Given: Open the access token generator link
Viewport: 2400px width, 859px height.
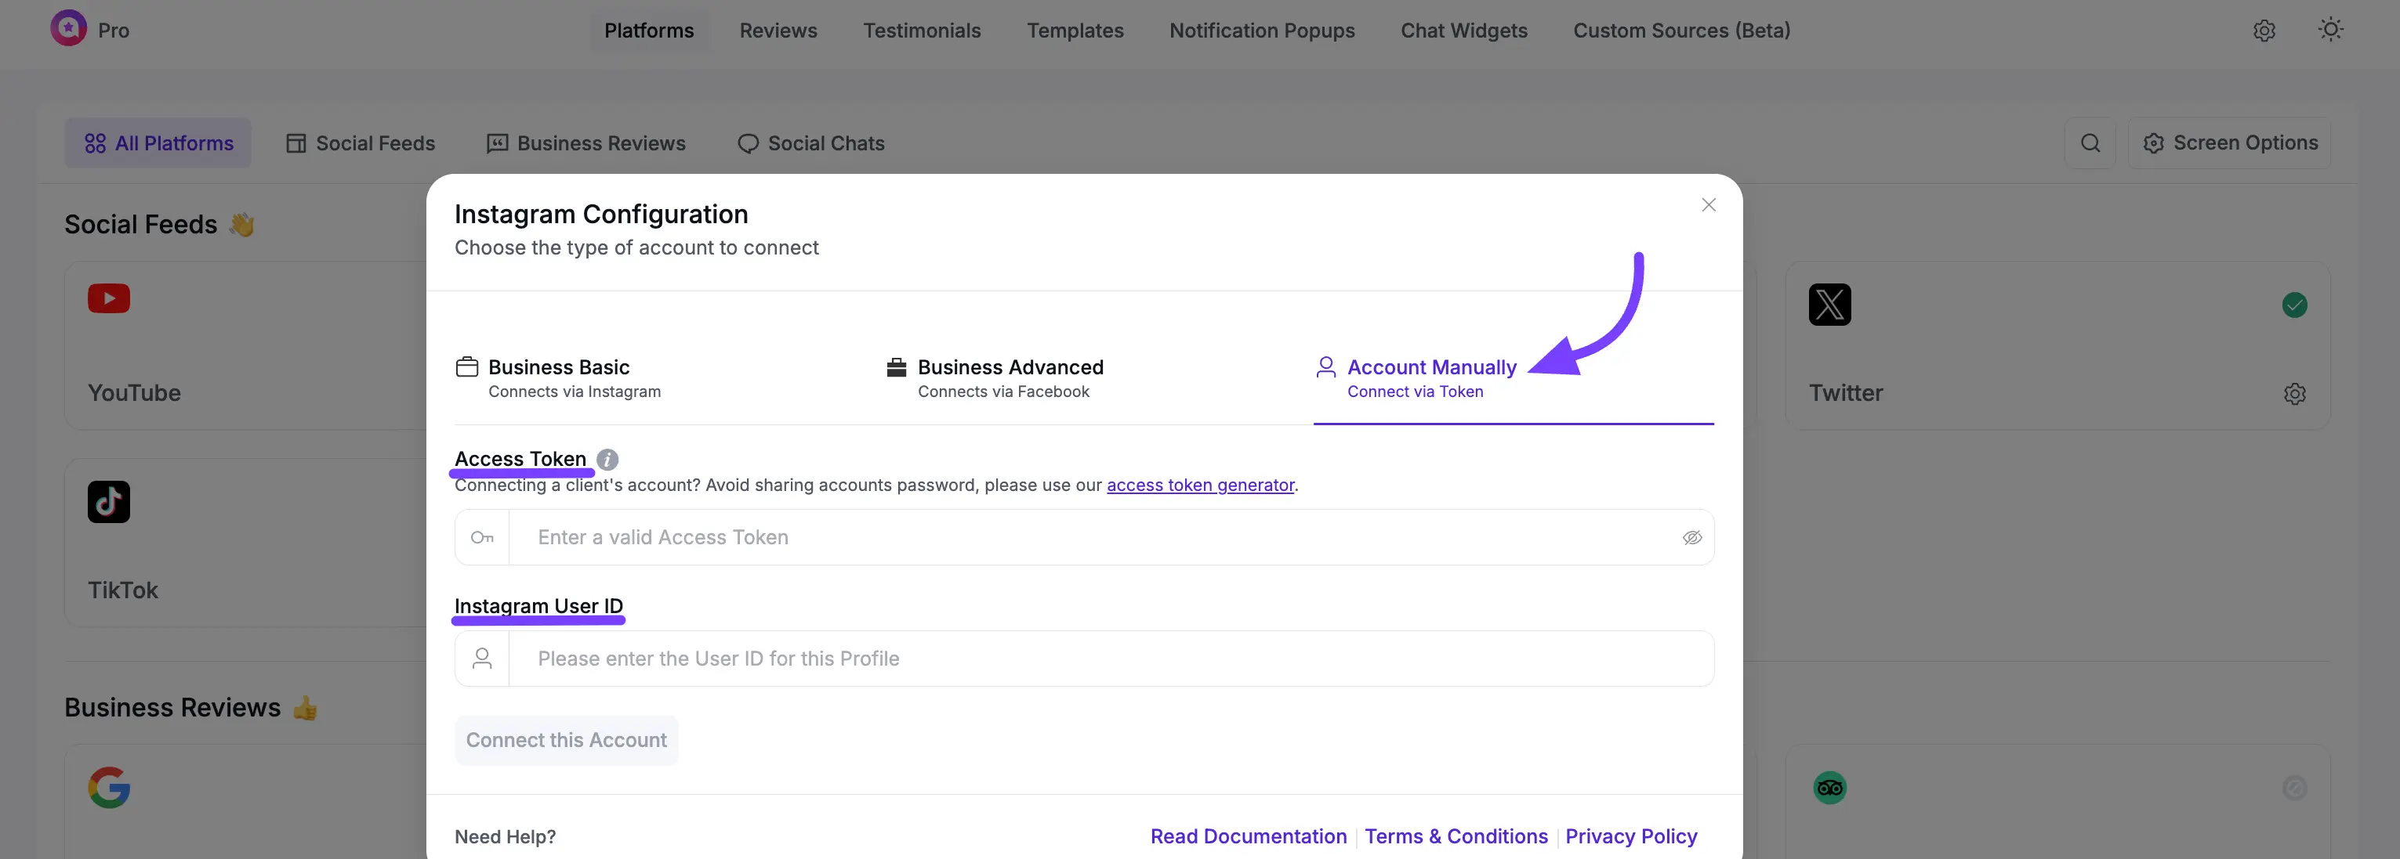Looking at the screenshot, I should click(1200, 485).
